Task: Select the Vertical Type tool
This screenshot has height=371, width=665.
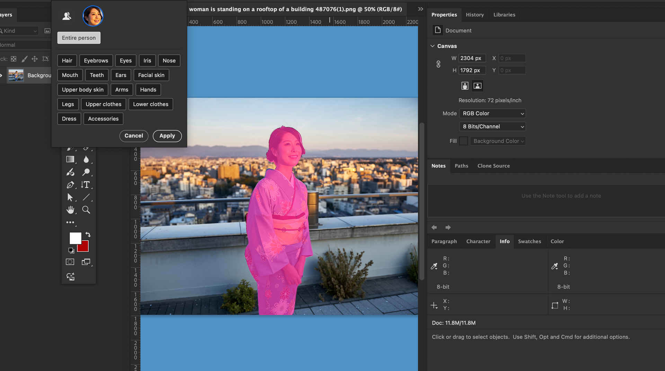Action: pos(86,185)
